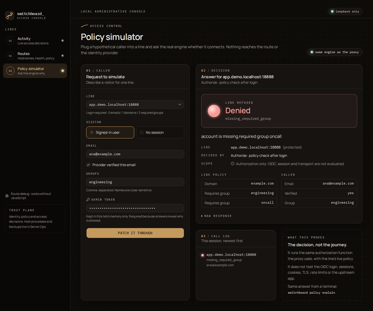Click the Domain example.com policy row
The image size is (373, 311).
click(239, 184)
